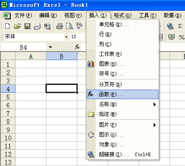This screenshot has height=166, width=185.
Task: Open the font name dropdown arrow
Action: pos(66,37)
